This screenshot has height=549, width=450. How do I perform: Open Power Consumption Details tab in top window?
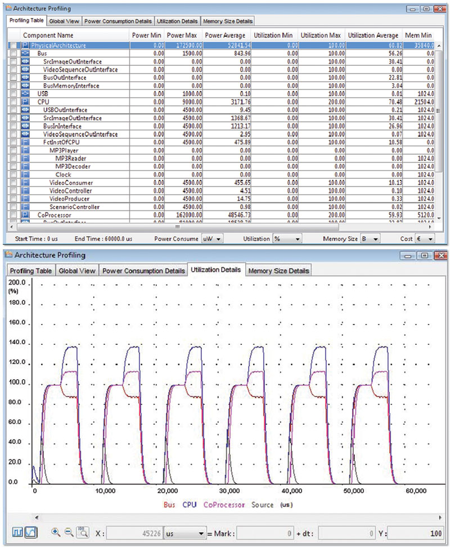tap(118, 21)
